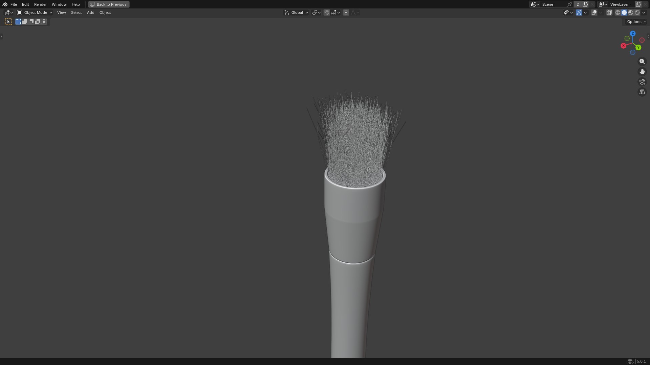650x365 pixels.
Task: Add new view layer icon
Action: click(x=638, y=4)
